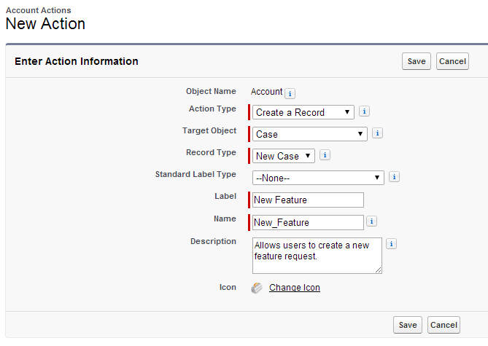Click info icon next to Name field
The height and width of the screenshot is (346, 488).
[x=372, y=221]
